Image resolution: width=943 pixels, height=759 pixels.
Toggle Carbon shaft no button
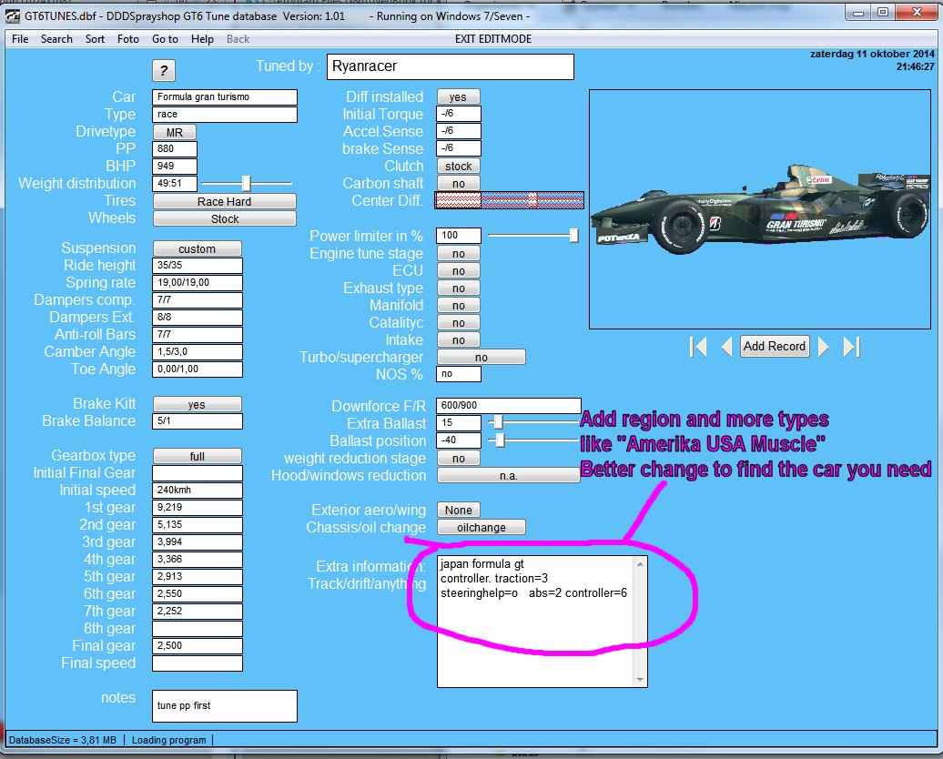click(x=458, y=184)
